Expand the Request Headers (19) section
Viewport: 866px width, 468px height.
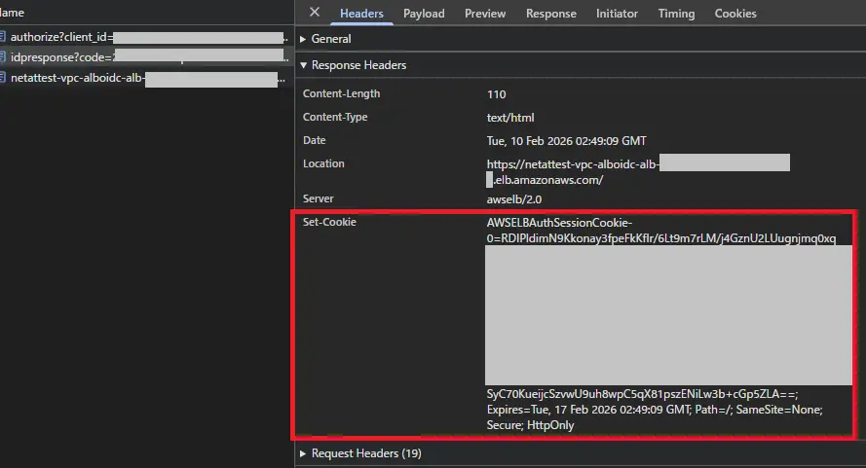coord(366,453)
